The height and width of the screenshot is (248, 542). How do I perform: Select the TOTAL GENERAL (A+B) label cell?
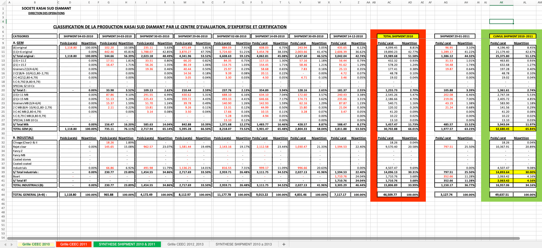(35, 195)
